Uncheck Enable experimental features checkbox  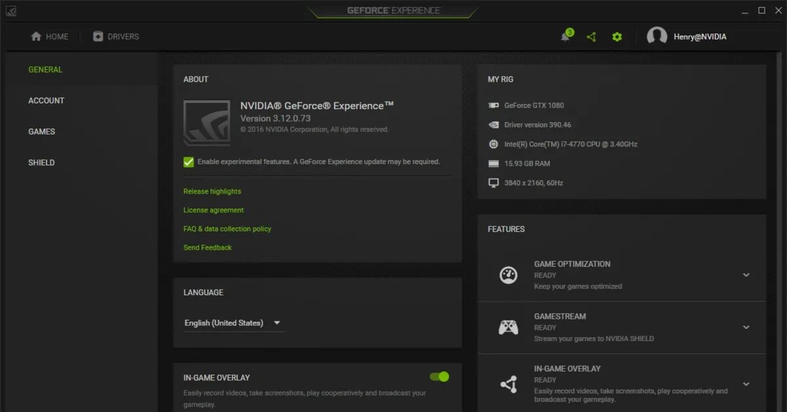tap(188, 161)
